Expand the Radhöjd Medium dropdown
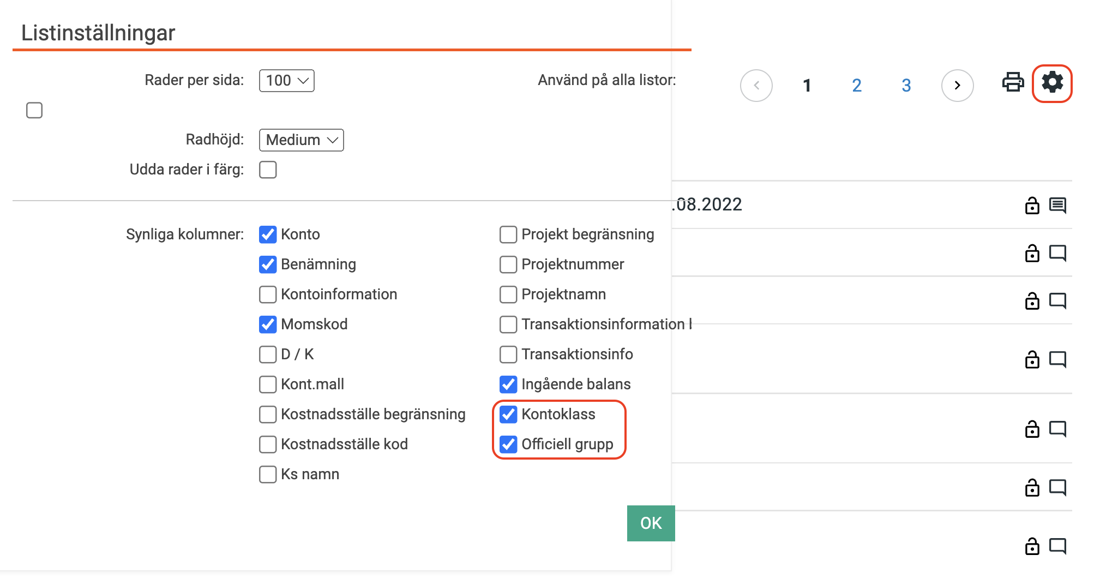Screen dimensions: 1094x579 click(x=302, y=140)
